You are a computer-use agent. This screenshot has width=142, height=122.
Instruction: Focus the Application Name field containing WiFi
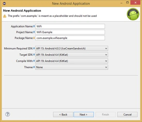pyautogui.click(x=70, y=26)
